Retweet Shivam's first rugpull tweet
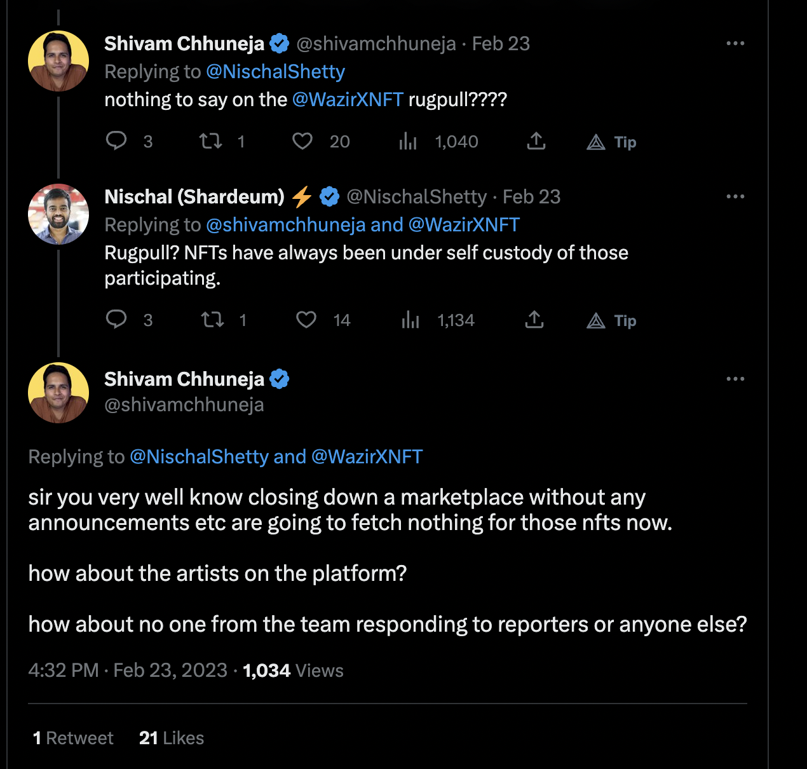 tap(211, 140)
